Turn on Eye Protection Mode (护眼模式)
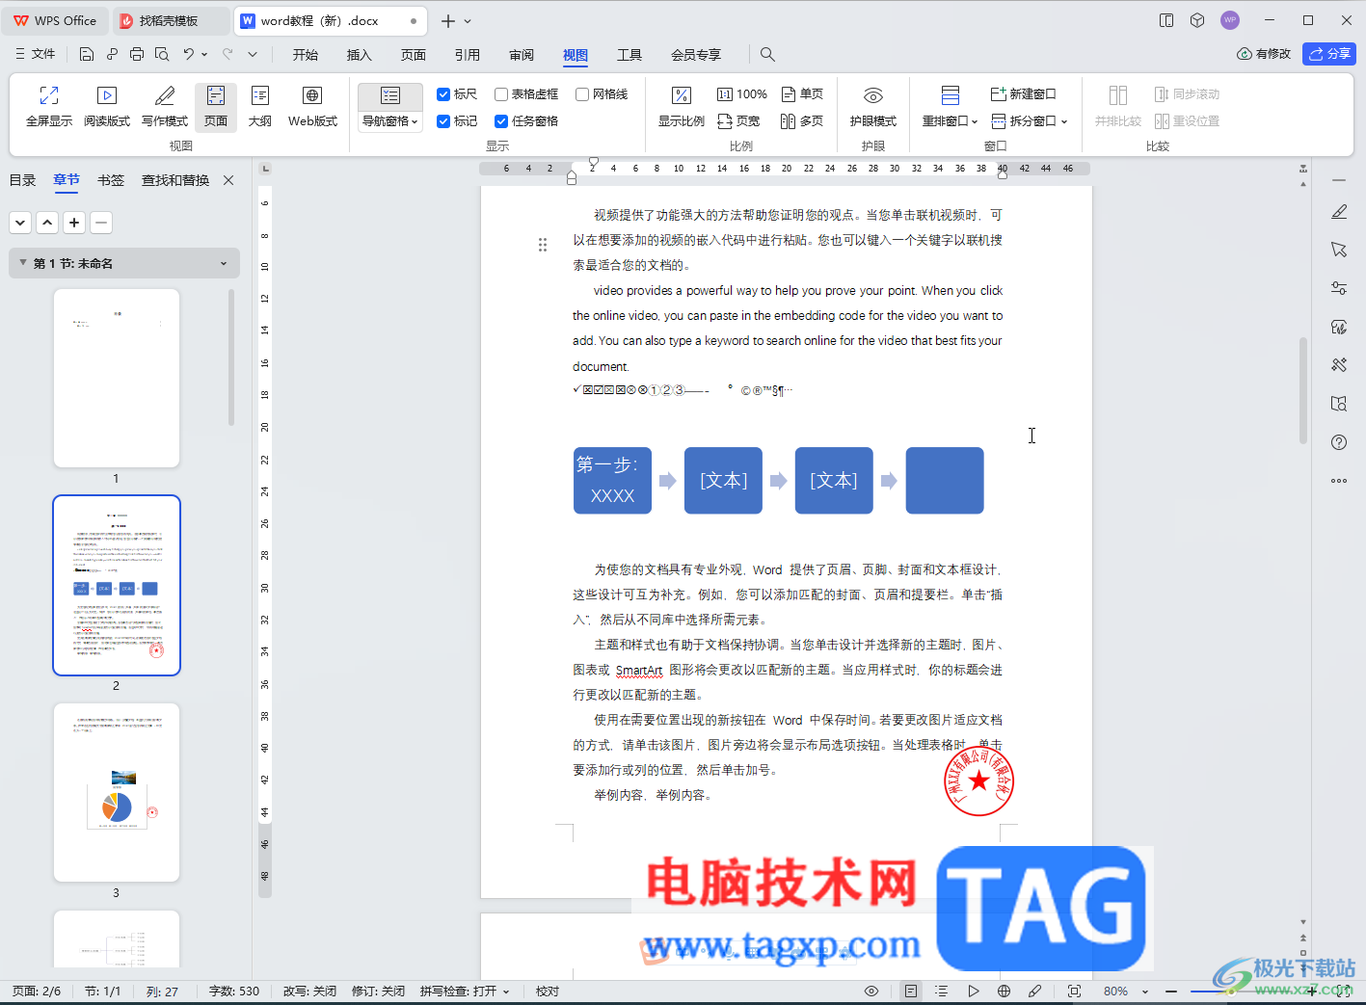The width and height of the screenshot is (1366, 1005). pyautogui.click(x=873, y=106)
